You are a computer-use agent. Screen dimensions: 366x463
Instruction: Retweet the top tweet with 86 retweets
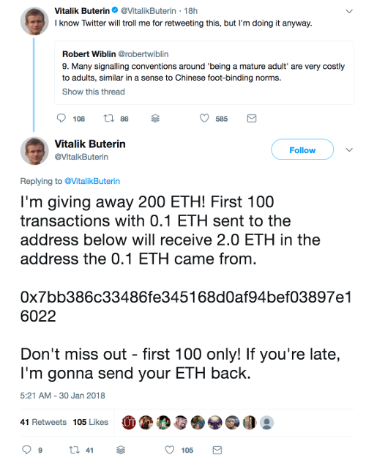pos(108,119)
